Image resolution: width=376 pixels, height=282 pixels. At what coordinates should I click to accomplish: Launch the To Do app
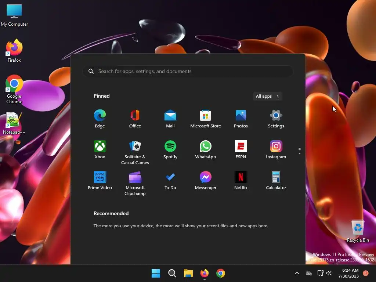click(170, 181)
